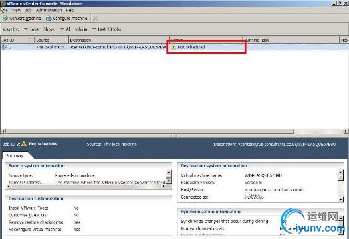The width and height of the screenshot is (349, 239).
Task: Select the Summary tab
Action: click(x=15, y=155)
